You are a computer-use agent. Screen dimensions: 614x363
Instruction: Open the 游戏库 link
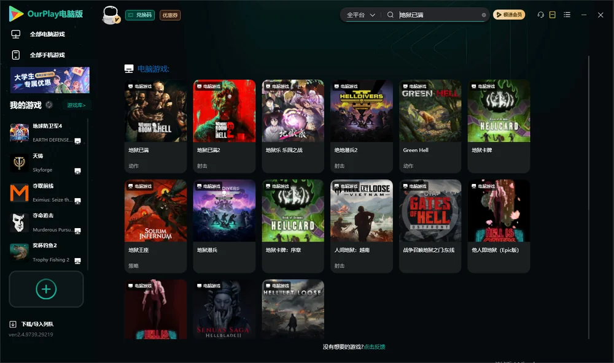tap(76, 105)
